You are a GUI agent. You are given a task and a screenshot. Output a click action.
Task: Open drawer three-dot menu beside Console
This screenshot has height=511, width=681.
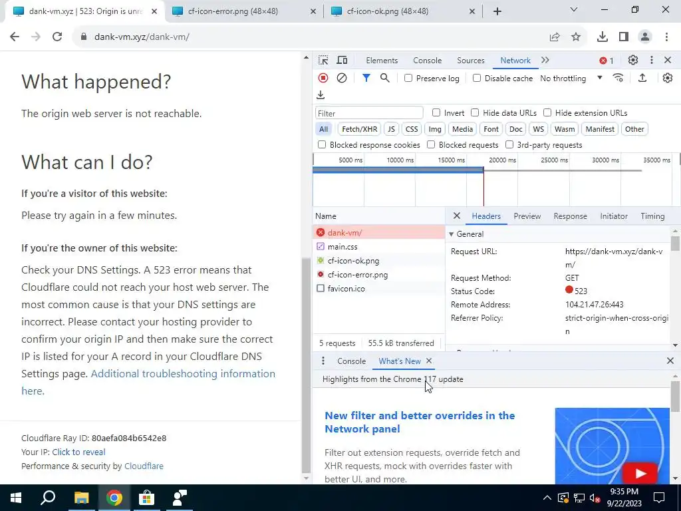(x=323, y=361)
